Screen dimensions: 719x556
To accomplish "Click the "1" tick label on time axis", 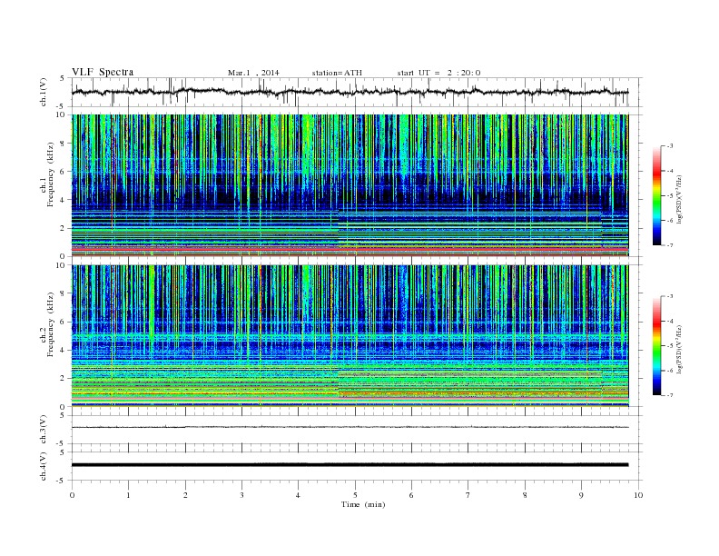I will pos(128,495).
